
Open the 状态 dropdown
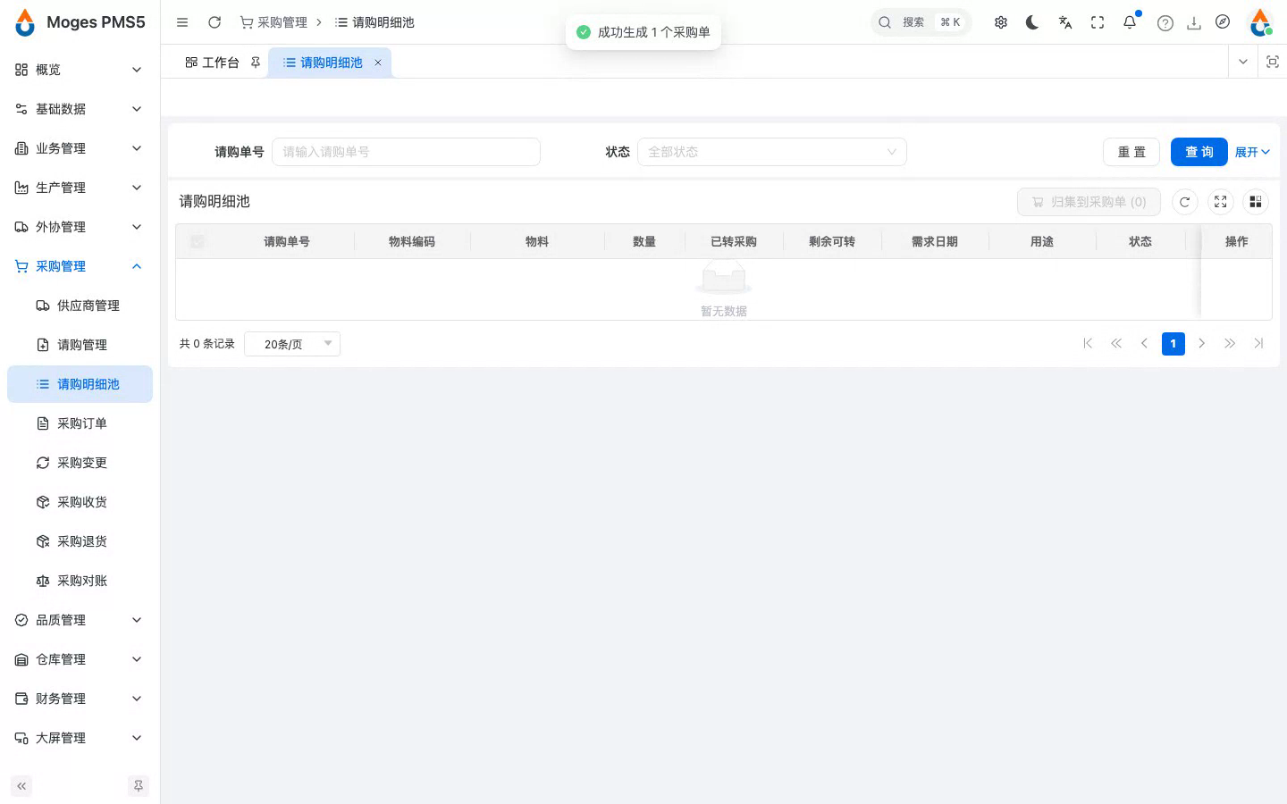pos(772,152)
